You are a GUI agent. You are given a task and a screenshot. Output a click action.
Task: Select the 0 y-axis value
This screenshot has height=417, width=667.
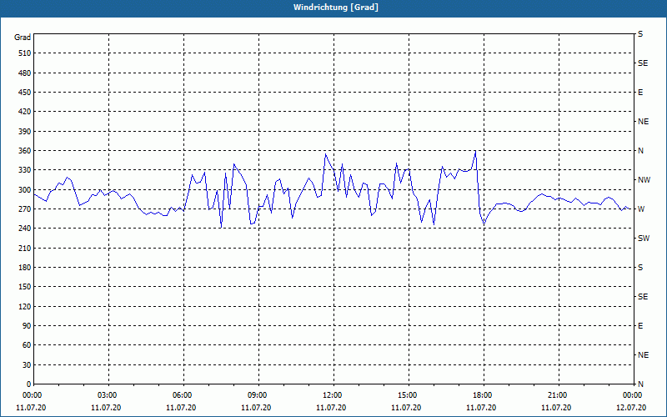(28, 384)
